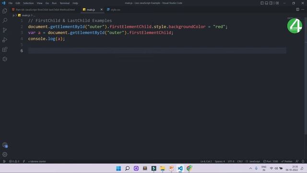The image size is (307, 173).
Task: Open the Accounts icon in the activity bar
Action: coord(5,145)
